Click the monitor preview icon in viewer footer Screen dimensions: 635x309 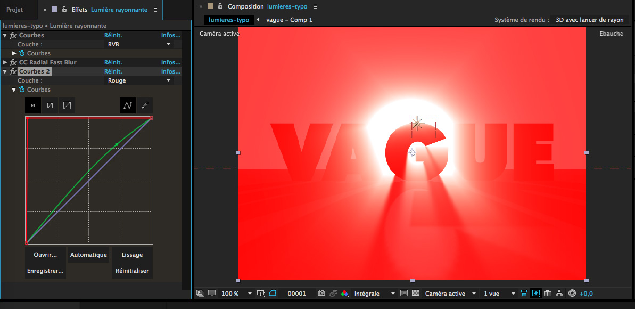click(212, 293)
